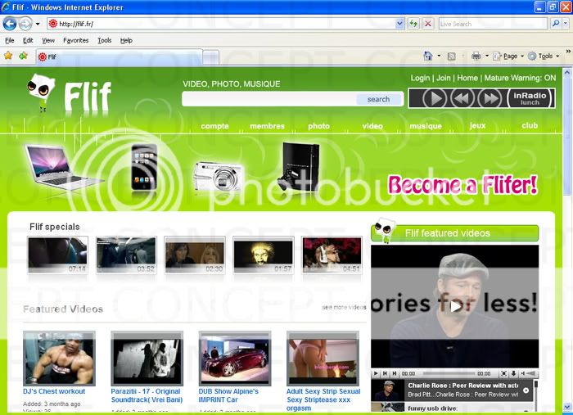The height and width of the screenshot is (415, 573).
Task: Click the next track icon in player bar
Action: tap(395, 373)
